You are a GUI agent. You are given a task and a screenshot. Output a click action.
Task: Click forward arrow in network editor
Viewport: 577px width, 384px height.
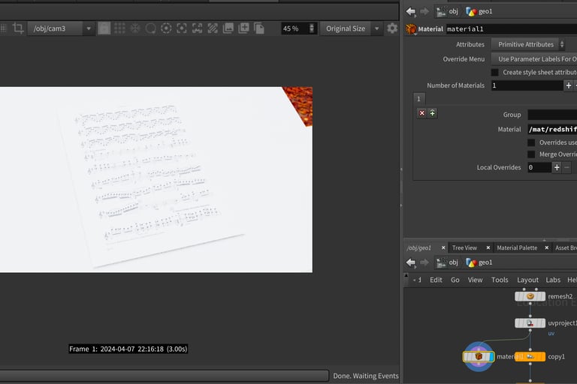424,262
